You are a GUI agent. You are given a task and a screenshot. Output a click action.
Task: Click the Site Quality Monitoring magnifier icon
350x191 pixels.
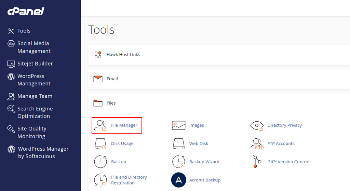11,129
